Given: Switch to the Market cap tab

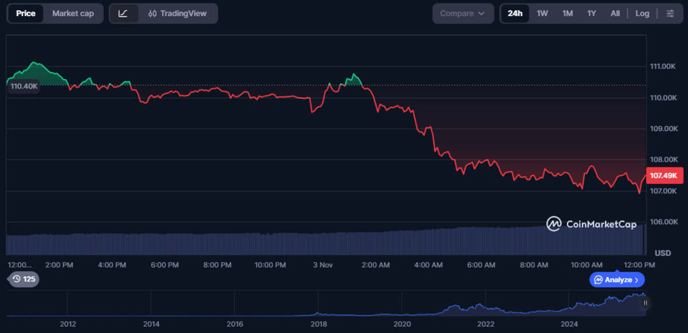Looking at the screenshot, I should coord(73,14).
